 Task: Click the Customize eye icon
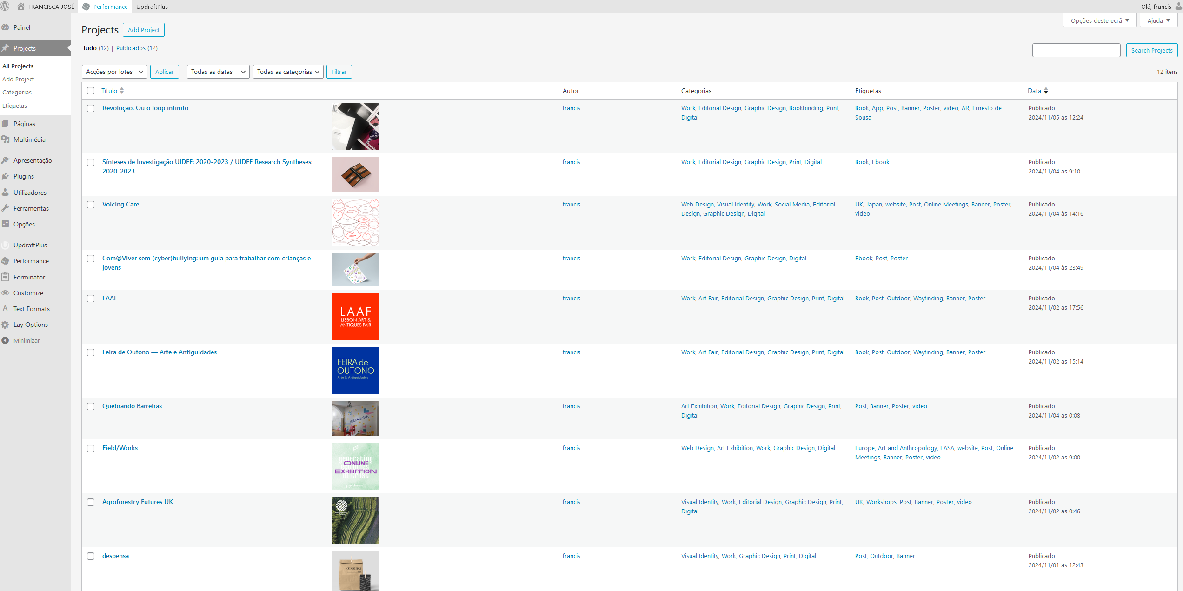point(6,293)
